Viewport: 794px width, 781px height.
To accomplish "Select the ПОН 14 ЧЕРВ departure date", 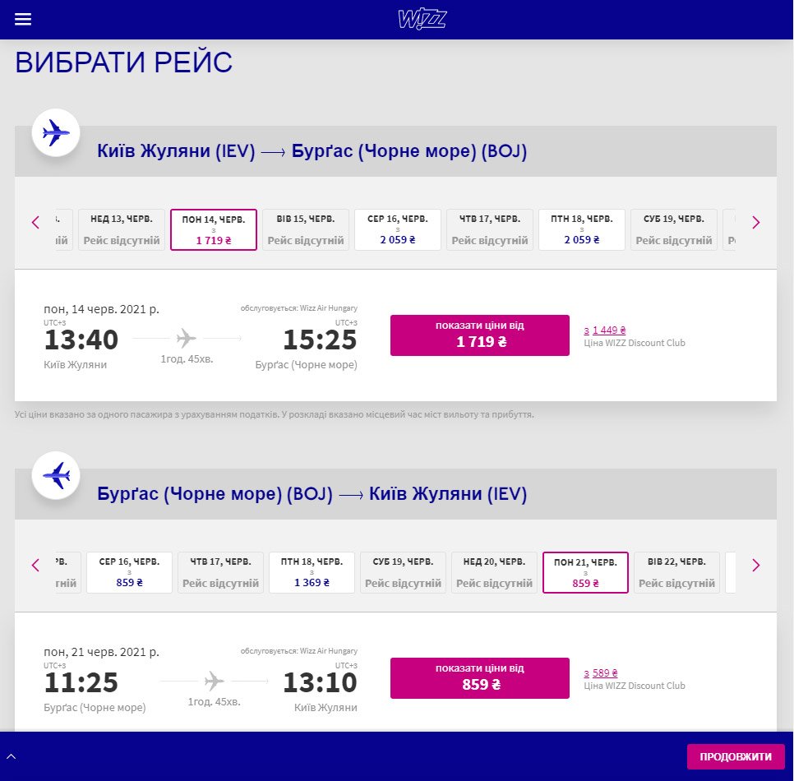I will (x=213, y=229).
